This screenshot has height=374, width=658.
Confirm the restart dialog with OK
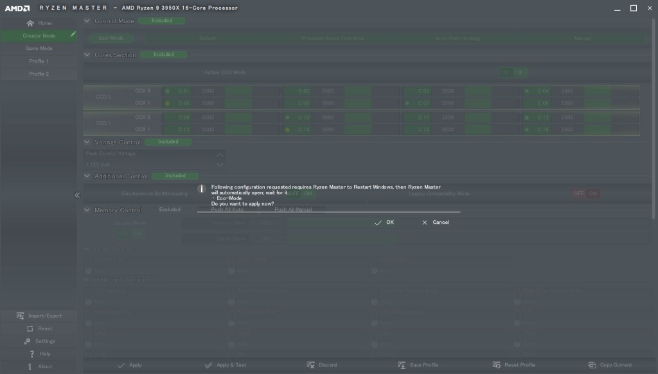click(384, 223)
